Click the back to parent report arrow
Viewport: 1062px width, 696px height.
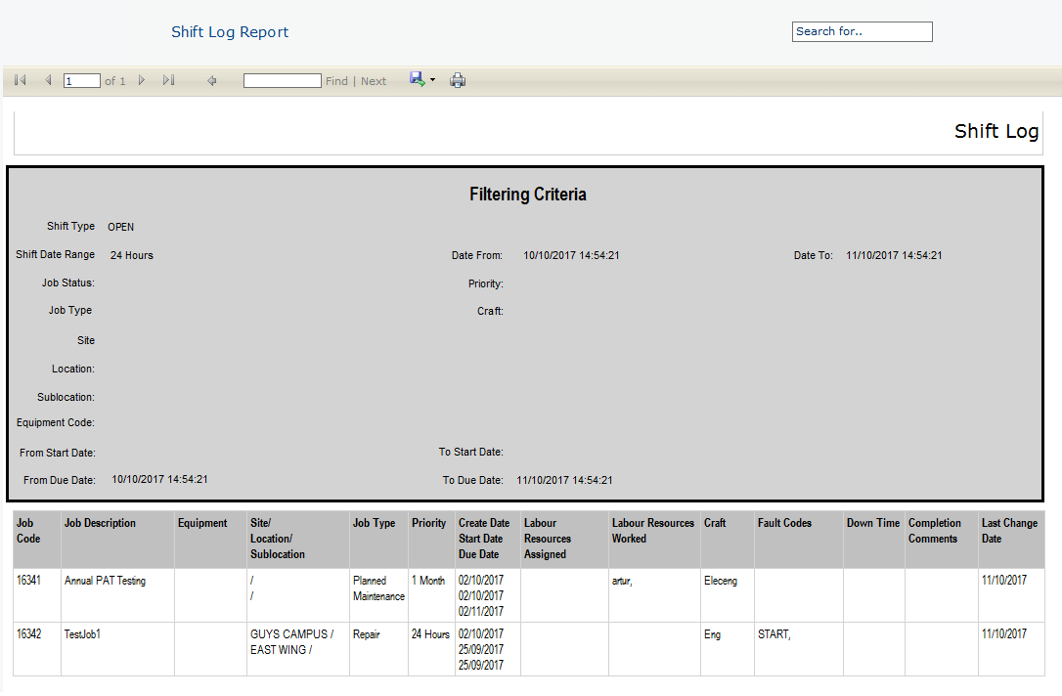click(211, 81)
